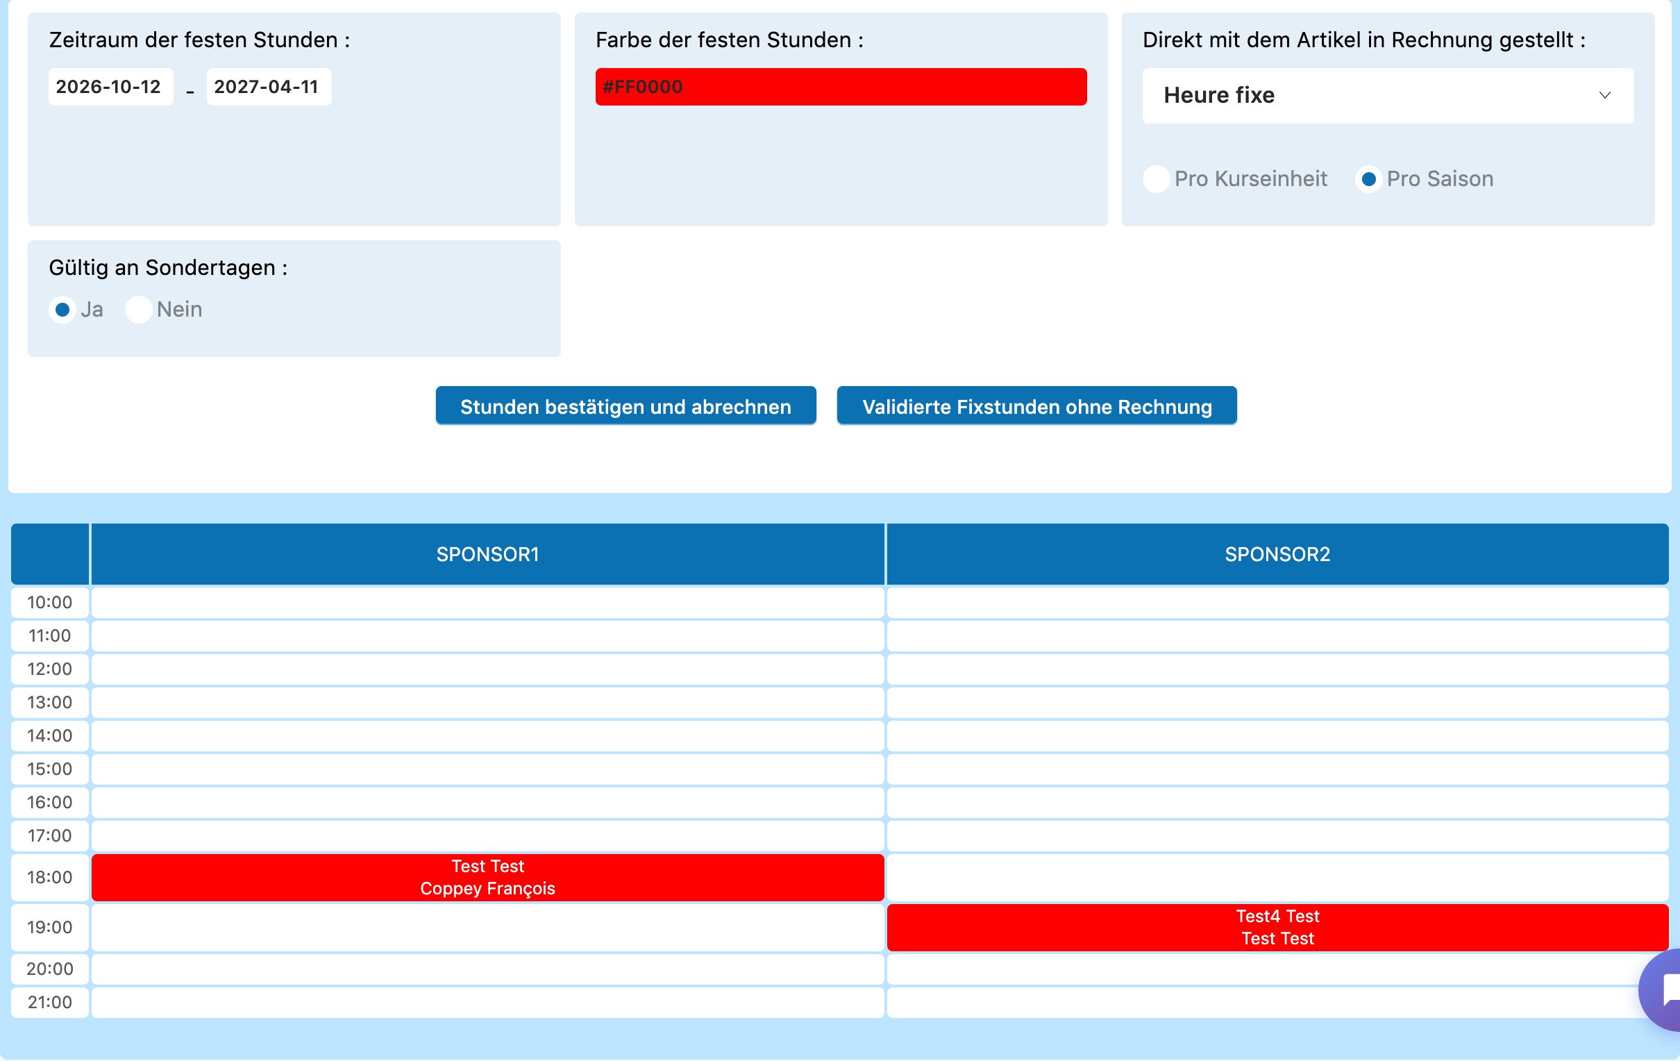Viewport: 1680px width, 1061px height.
Task: Select the SPONSOR2 column header
Action: [1277, 554]
